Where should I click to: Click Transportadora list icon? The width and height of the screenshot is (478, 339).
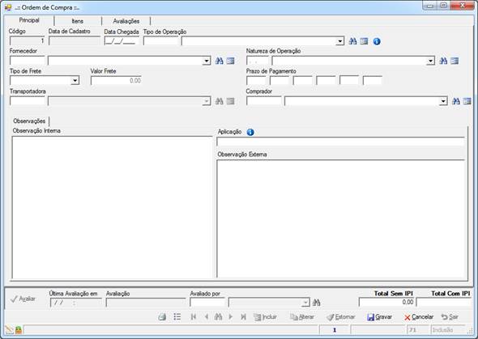pyautogui.click(x=230, y=101)
